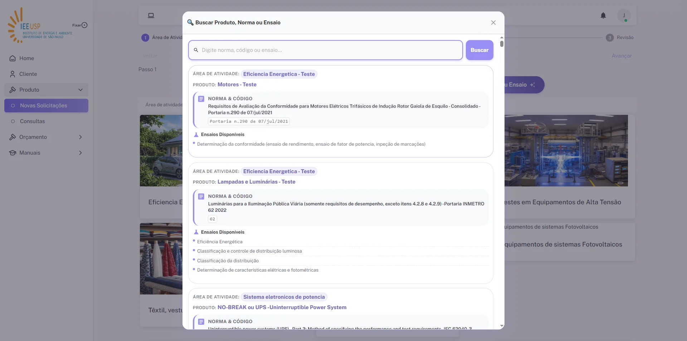Select the Motores - Teste product
687x341 pixels.
pyautogui.click(x=237, y=84)
